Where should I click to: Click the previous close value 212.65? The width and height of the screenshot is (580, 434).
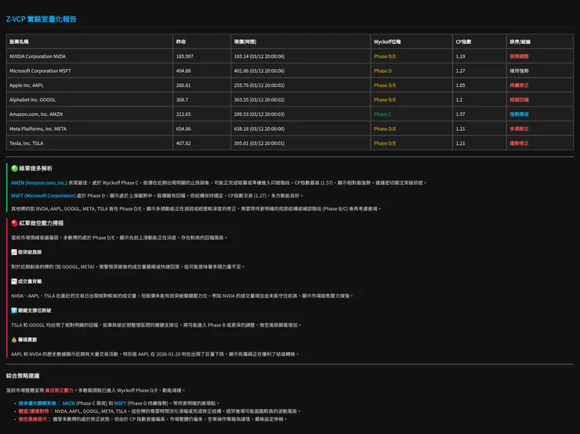pyautogui.click(x=183, y=114)
